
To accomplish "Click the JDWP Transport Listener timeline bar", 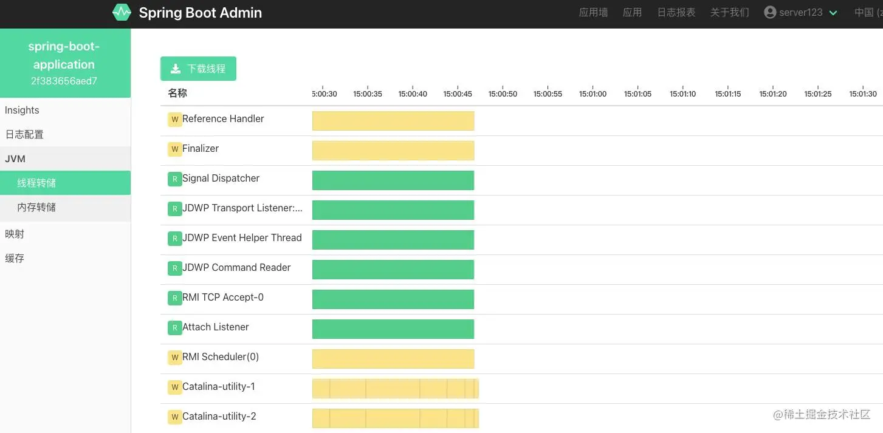I will pyautogui.click(x=393, y=210).
